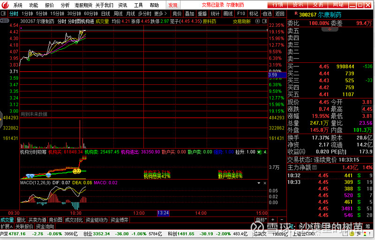
Task: Switch to the 交易 top-right tab
Action: point(318,4)
